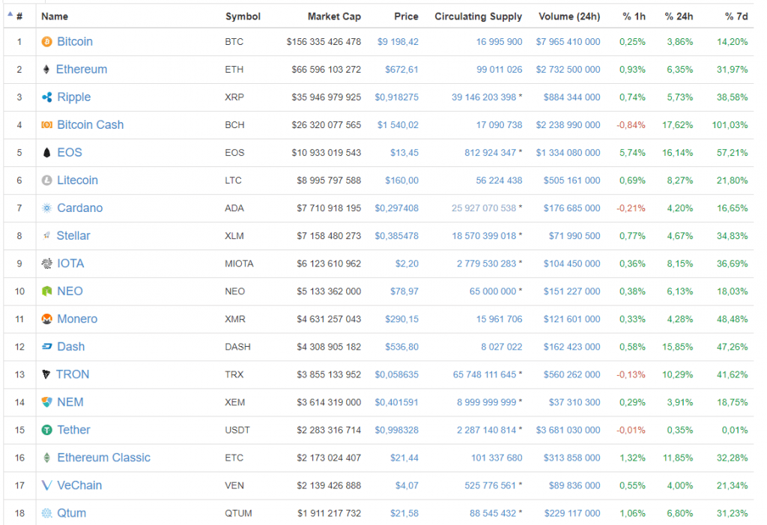The width and height of the screenshot is (767, 525).
Task: Click TRON volume $560 262 000
Action: pos(568,374)
